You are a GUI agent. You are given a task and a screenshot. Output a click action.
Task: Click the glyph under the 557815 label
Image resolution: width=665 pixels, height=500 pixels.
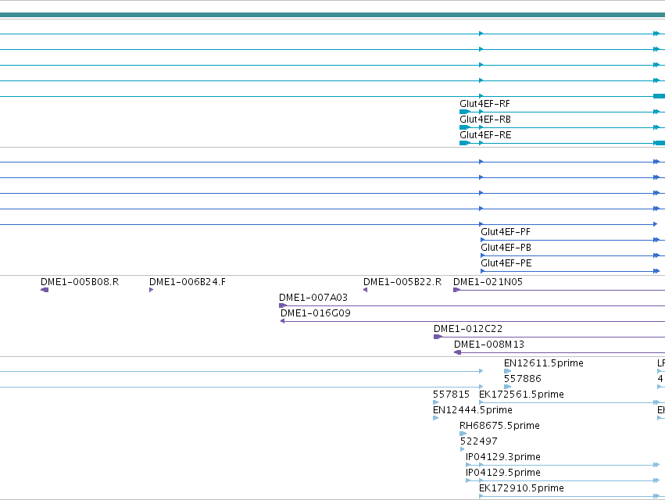coord(435,402)
